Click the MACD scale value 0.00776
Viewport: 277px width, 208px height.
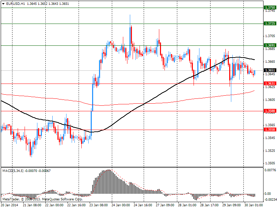pos(270,170)
